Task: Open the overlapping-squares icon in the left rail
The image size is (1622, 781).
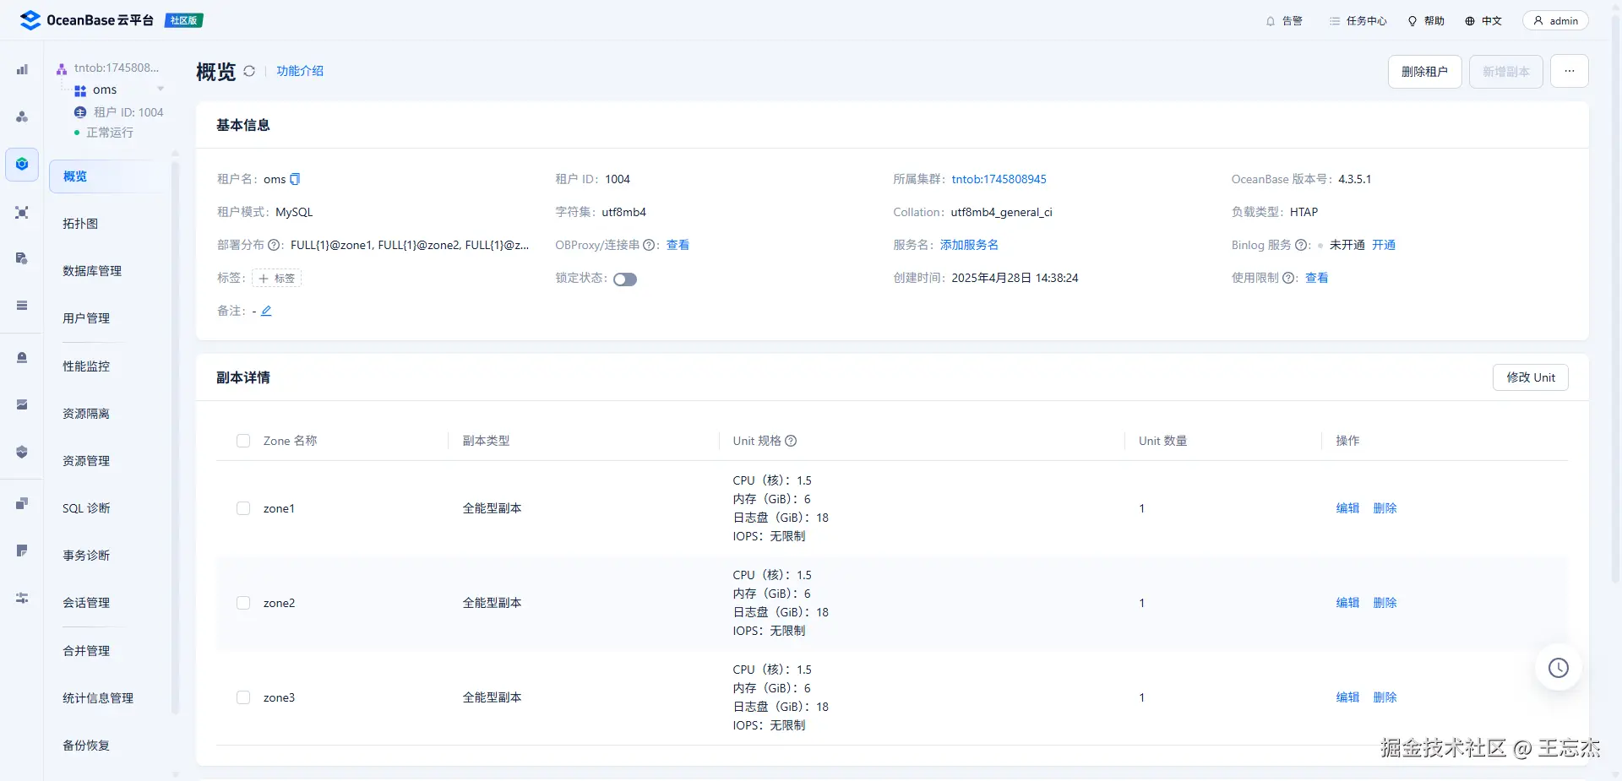Action: pyautogui.click(x=22, y=504)
